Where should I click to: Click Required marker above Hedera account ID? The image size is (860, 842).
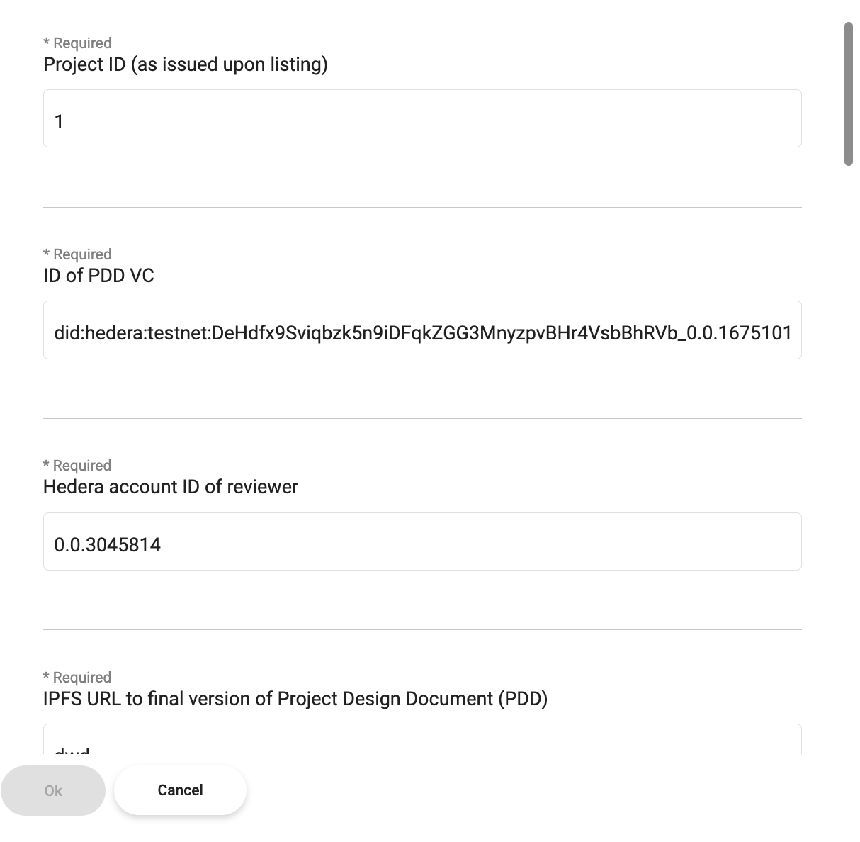coord(77,466)
